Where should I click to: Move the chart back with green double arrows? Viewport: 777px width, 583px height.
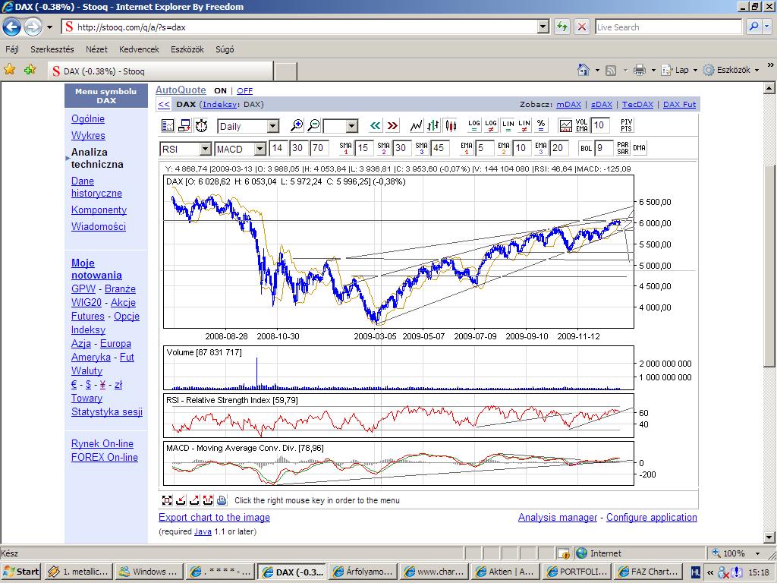coord(376,126)
